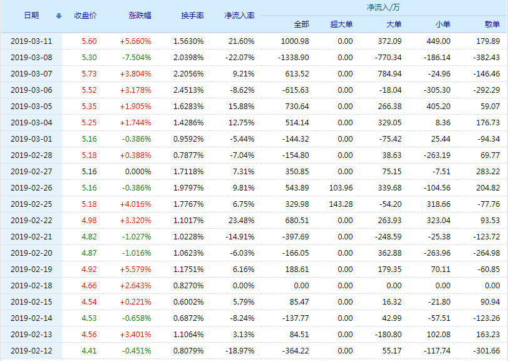The height and width of the screenshot is (361, 509).
Task: Select the 2019-02-27 date cell
Action: [31, 172]
